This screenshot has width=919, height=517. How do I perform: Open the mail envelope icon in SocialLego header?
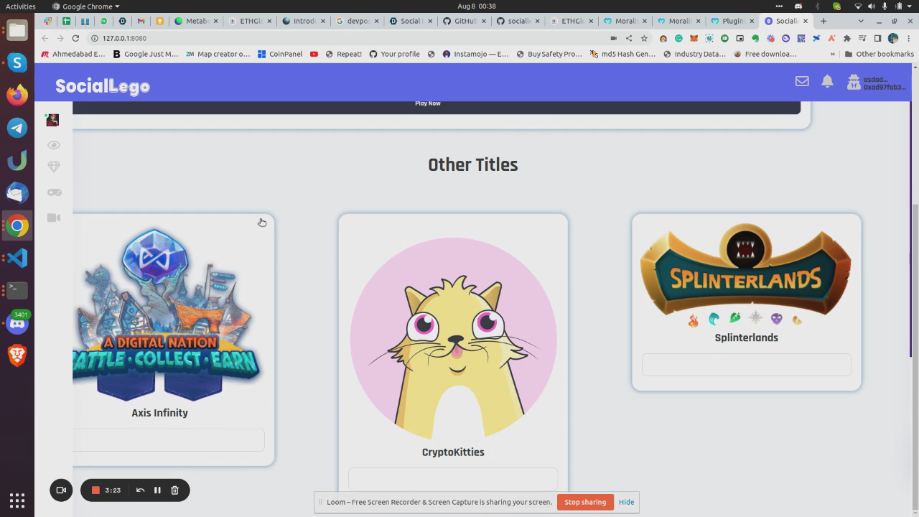[802, 82]
